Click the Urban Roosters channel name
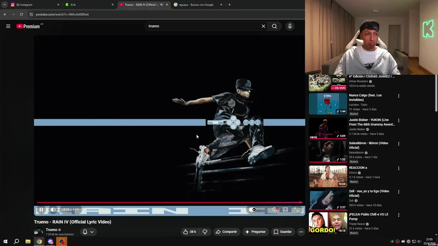This screenshot has width=438, height=246. (x=358, y=81)
